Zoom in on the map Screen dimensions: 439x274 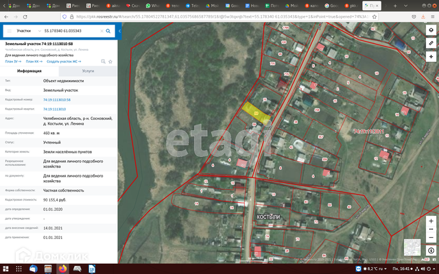tap(431, 221)
